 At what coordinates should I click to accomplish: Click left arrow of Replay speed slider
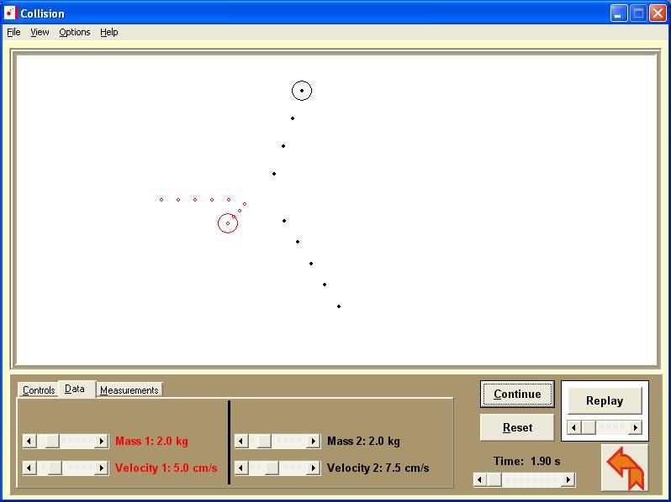pos(573,427)
